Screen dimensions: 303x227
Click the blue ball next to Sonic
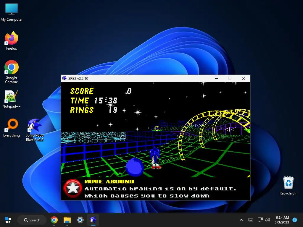point(135,167)
